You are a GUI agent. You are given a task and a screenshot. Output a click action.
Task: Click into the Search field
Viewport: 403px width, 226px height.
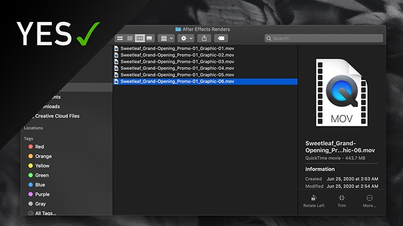click(323, 38)
